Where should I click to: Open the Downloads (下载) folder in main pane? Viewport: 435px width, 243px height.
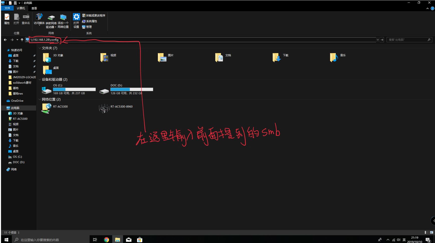click(280, 57)
